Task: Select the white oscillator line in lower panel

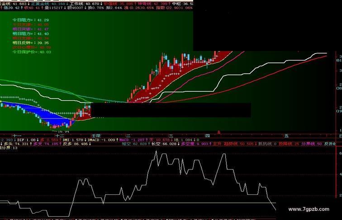Action: (138, 184)
